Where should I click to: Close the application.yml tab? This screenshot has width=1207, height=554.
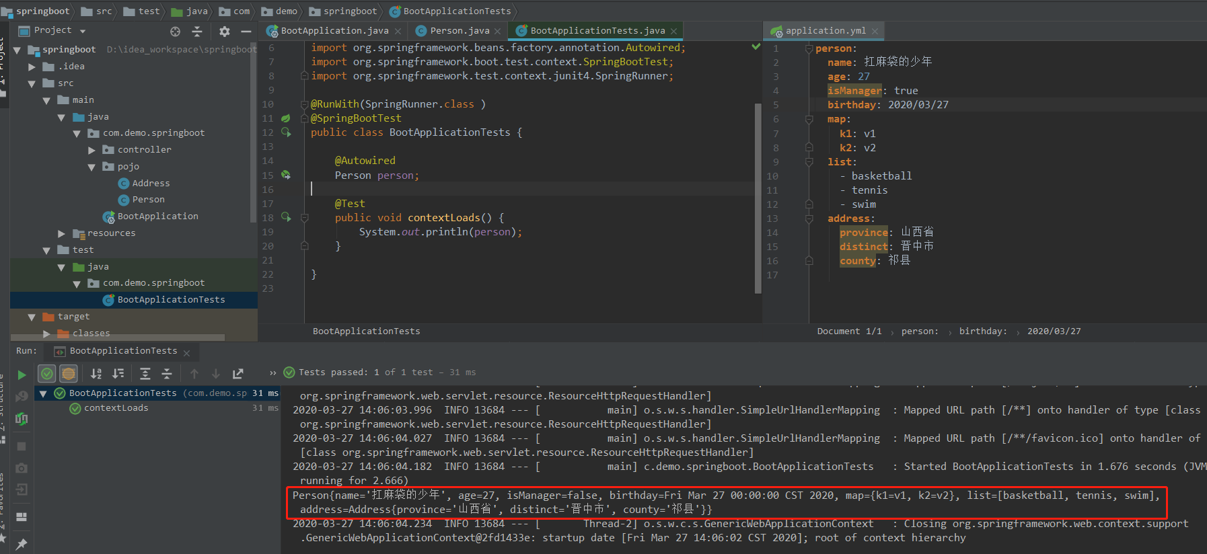click(875, 31)
